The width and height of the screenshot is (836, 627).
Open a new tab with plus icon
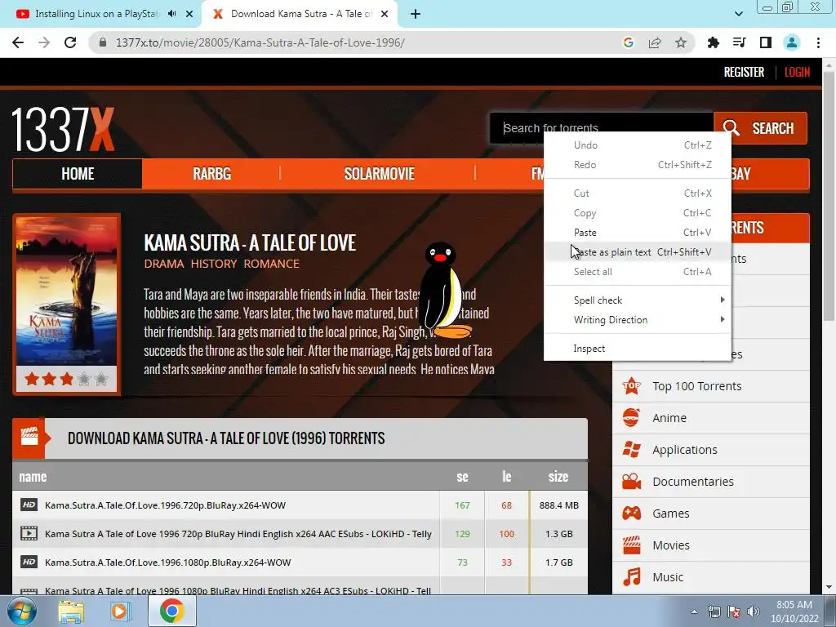pos(416,14)
